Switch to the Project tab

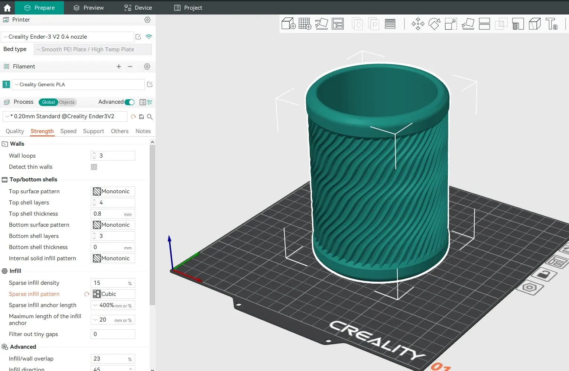pyautogui.click(x=188, y=7)
